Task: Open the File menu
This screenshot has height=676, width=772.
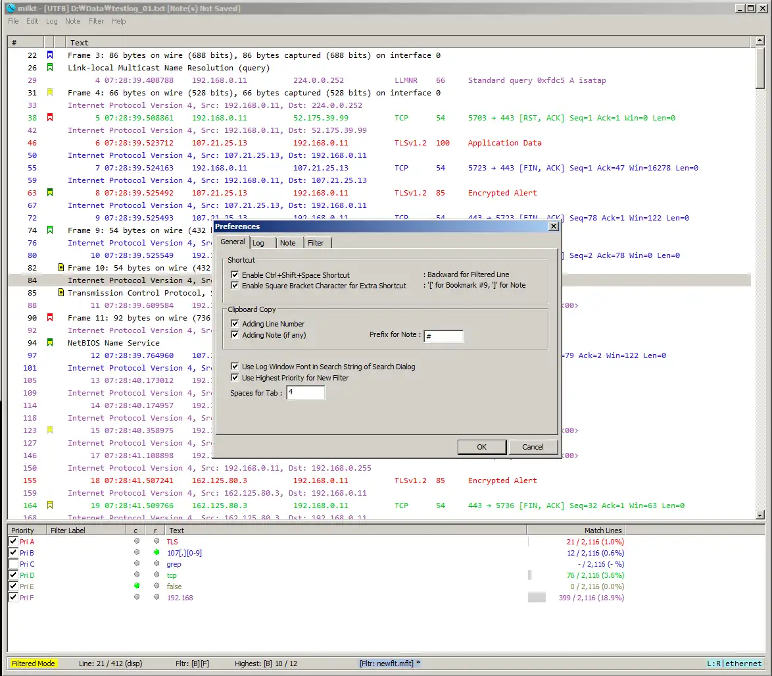Action: click(x=13, y=21)
